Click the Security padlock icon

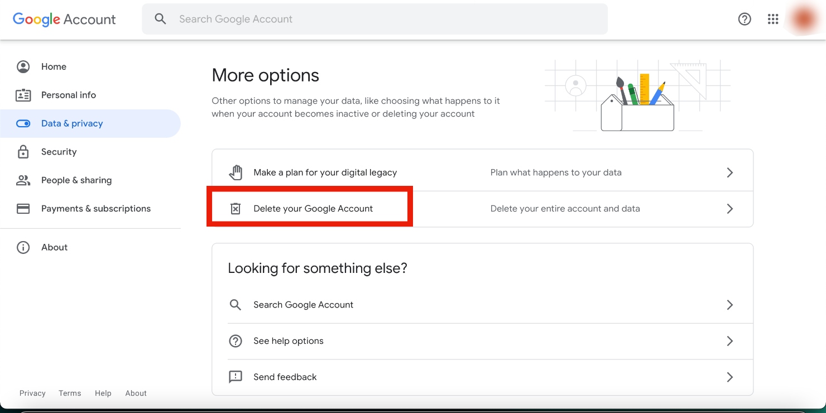click(x=23, y=152)
